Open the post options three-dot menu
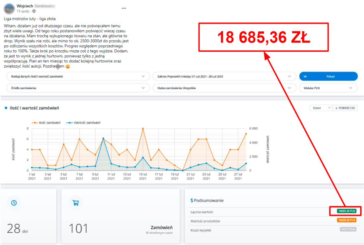The height and width of the screenshot is (245, 364). tap(124, 8)
